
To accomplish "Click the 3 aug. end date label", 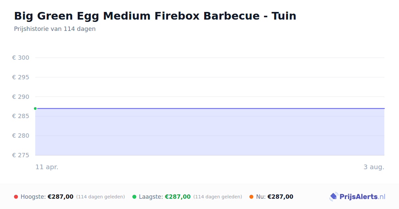I will (x=374, y=167).
